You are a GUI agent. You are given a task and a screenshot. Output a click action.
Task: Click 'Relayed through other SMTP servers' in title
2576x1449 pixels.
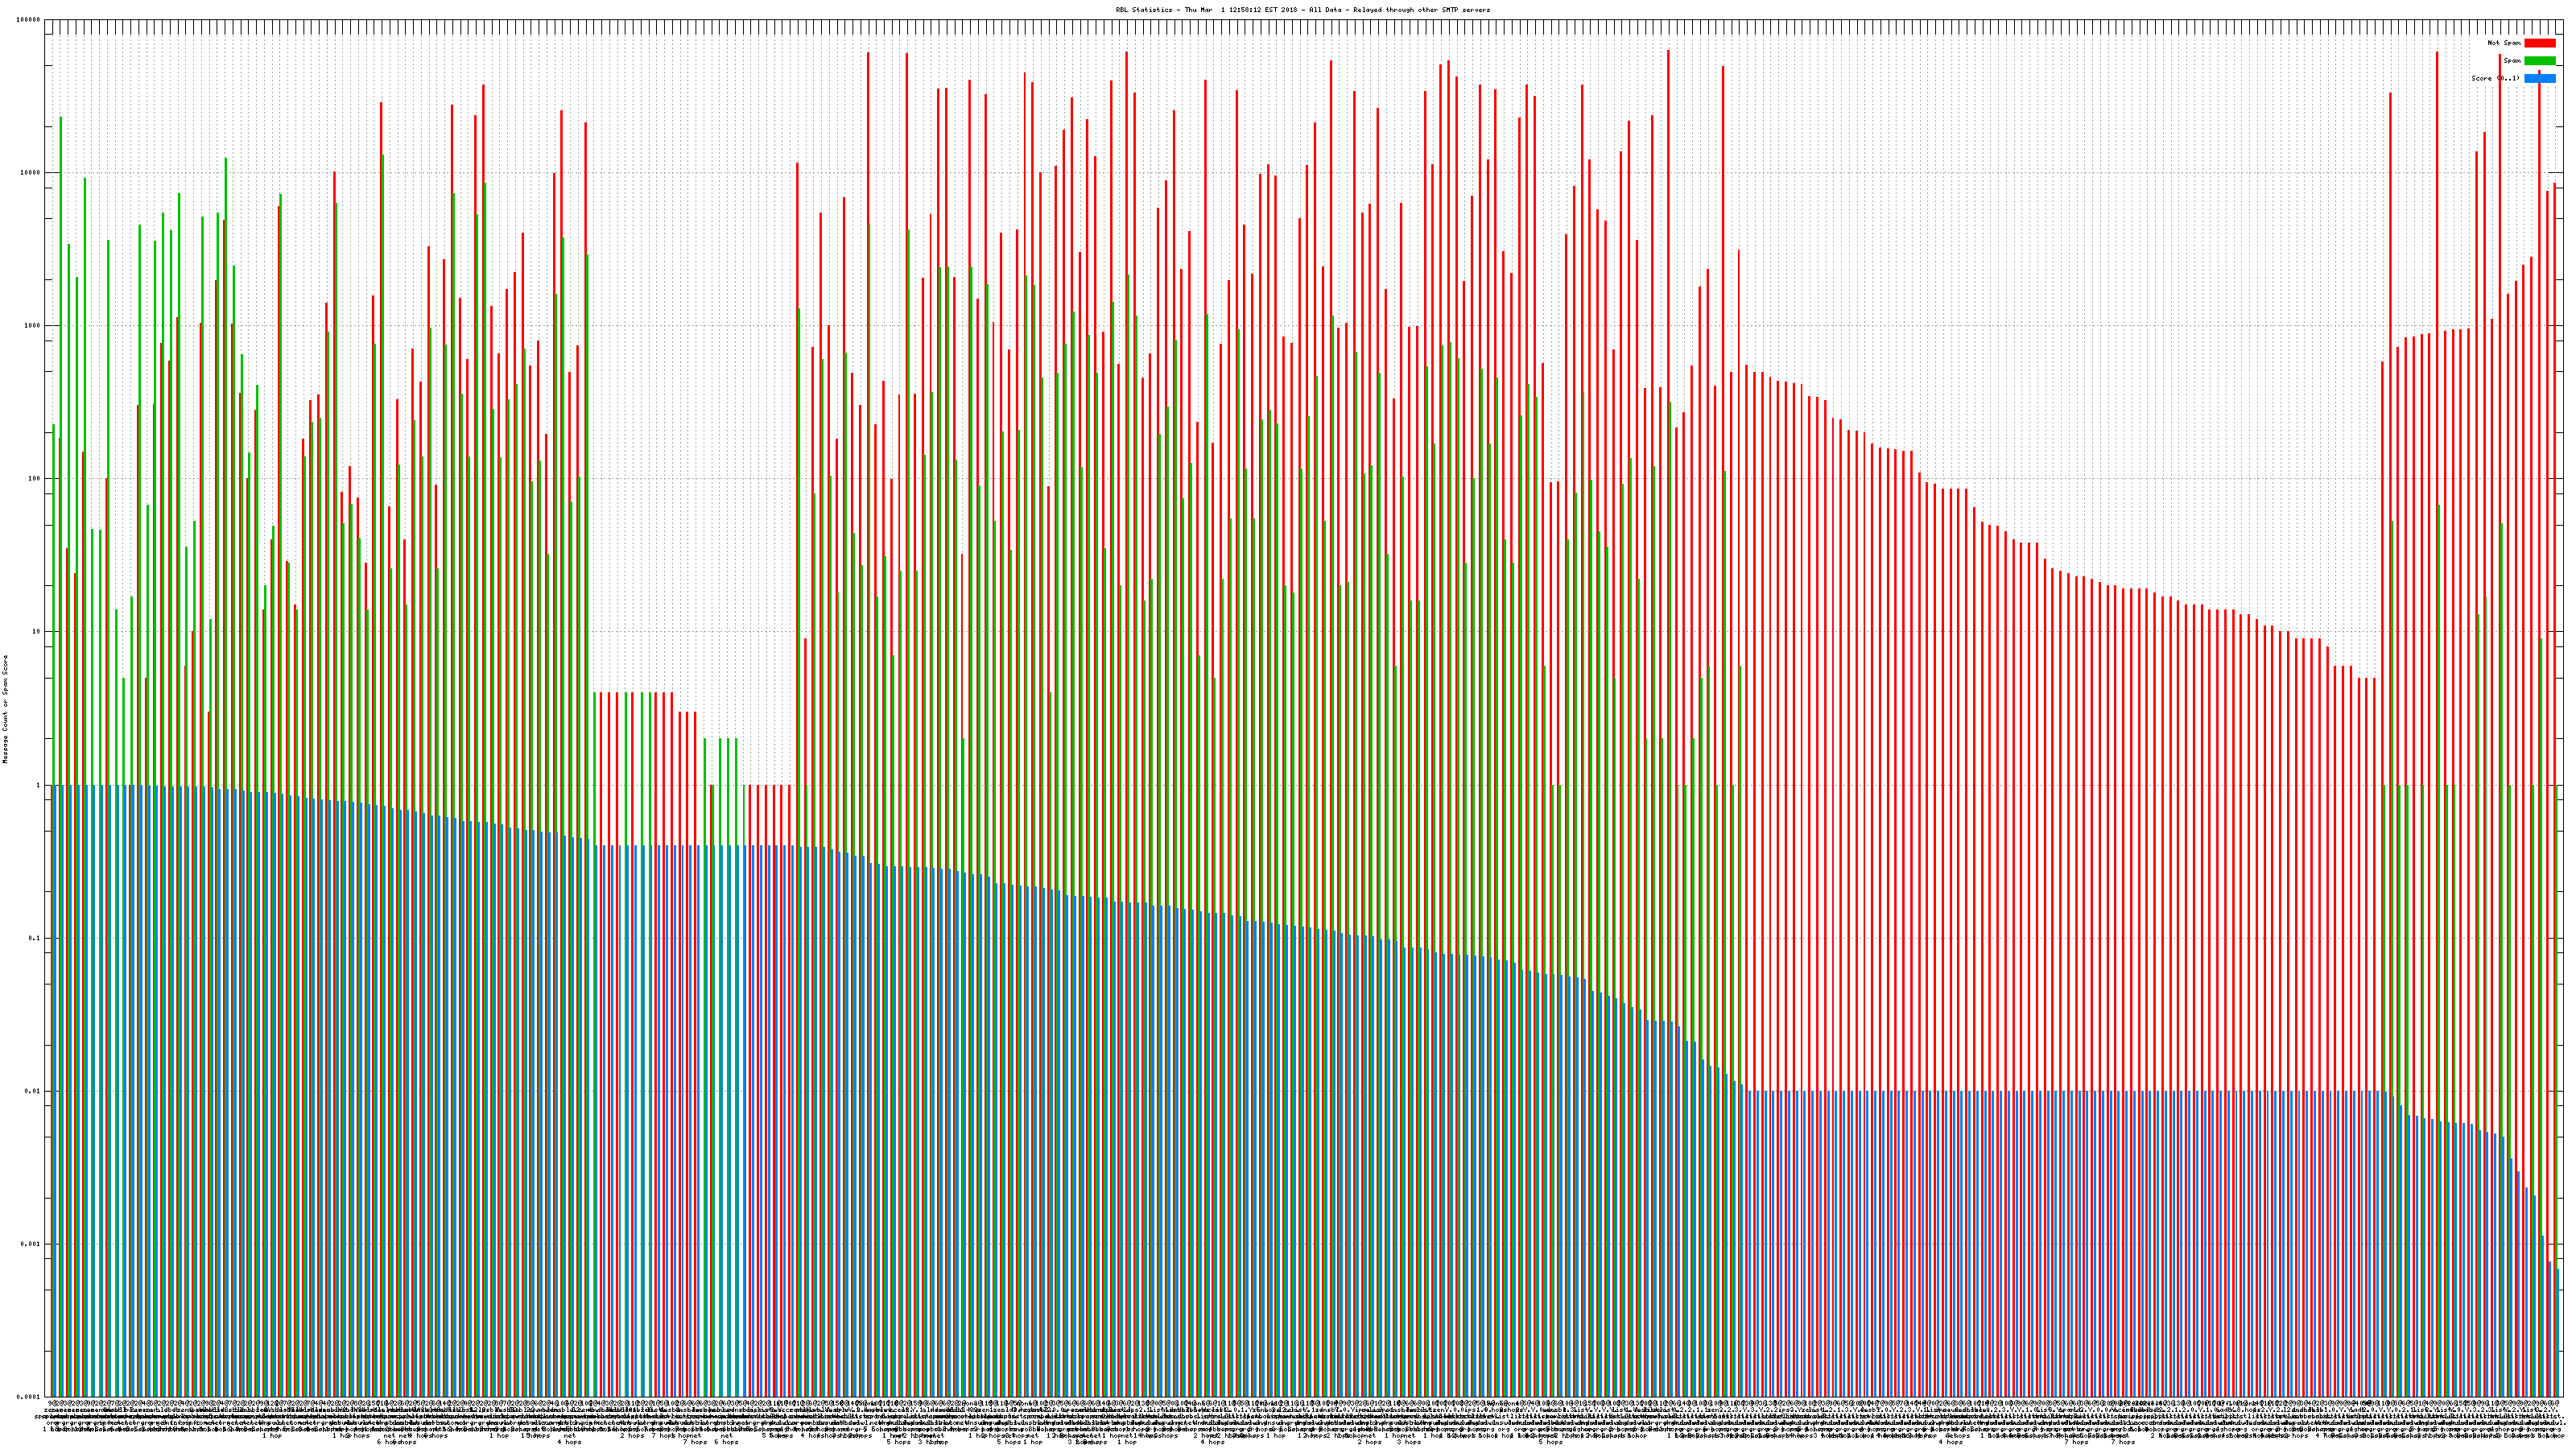pyautogui.click(x=1421, y=10)
